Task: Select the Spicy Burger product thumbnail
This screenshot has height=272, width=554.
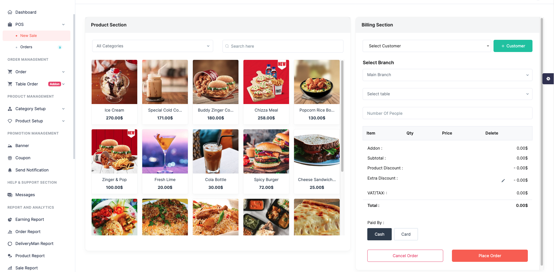Action: click(266, 151)
